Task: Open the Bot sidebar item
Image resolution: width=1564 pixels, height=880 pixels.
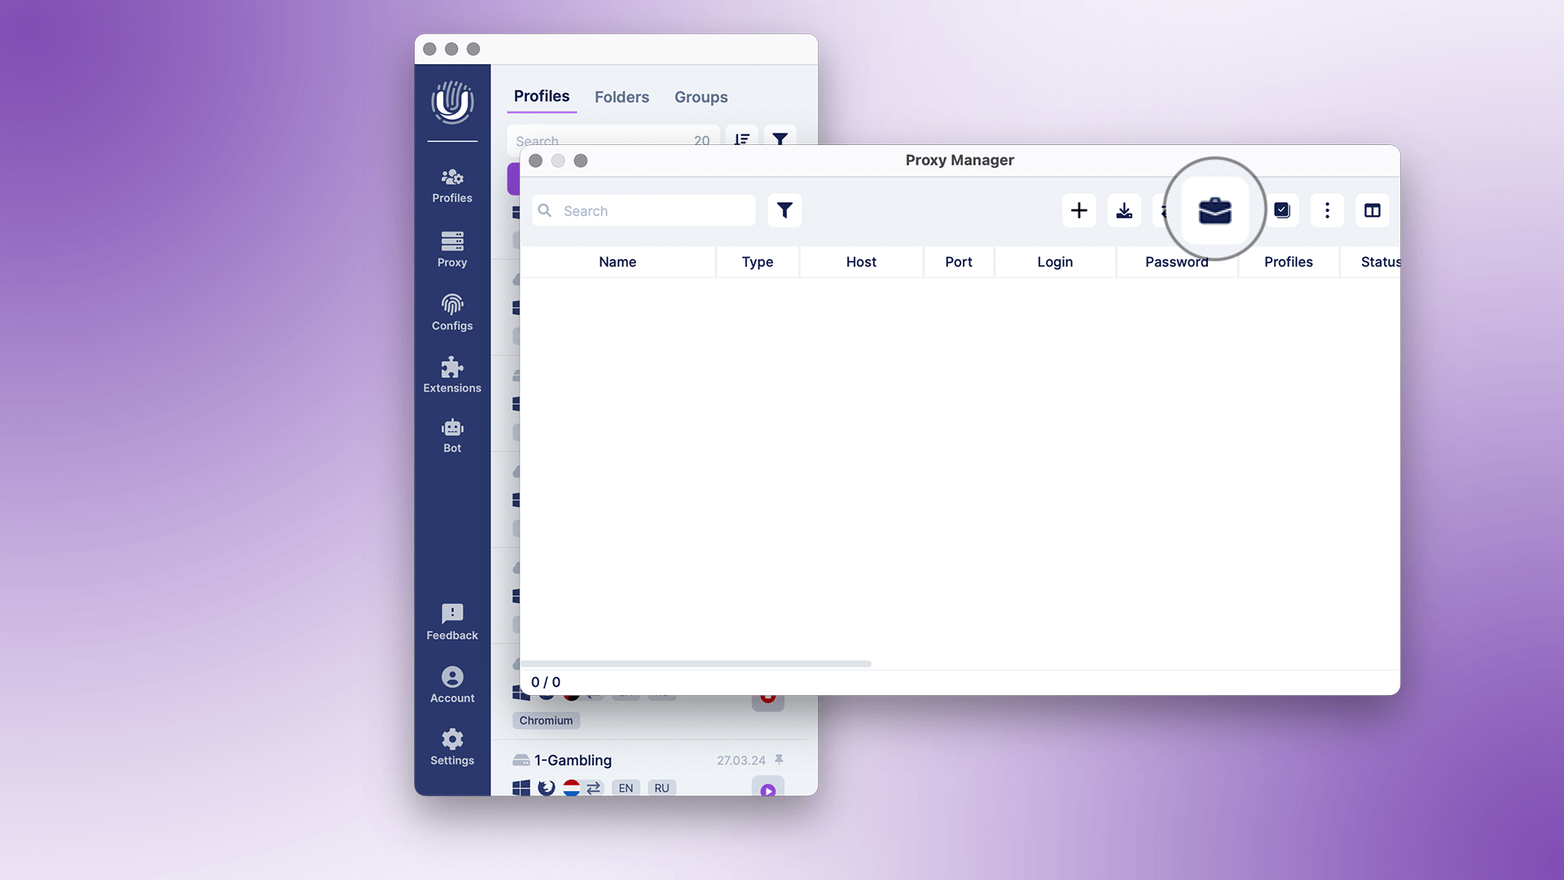Action: 452,435
